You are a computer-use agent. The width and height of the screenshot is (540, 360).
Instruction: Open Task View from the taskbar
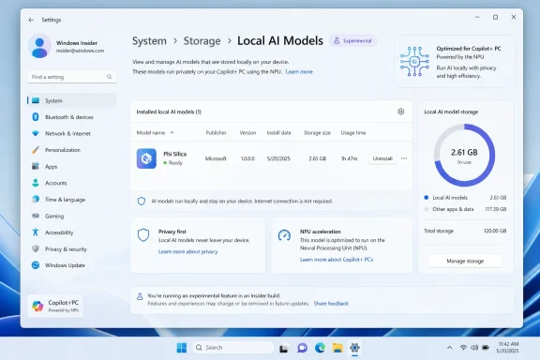(x=283, y=349)
